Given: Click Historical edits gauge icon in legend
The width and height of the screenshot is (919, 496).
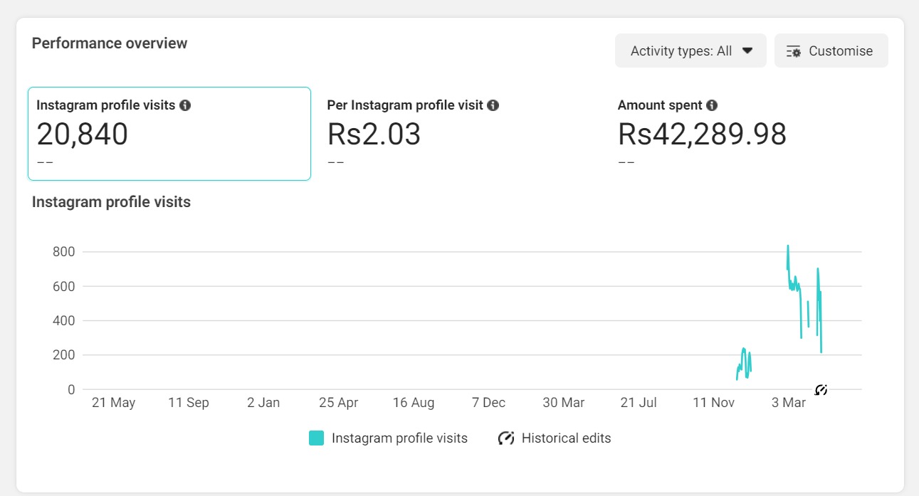Looking at the screenshot, I should click(x=506, y=438).
